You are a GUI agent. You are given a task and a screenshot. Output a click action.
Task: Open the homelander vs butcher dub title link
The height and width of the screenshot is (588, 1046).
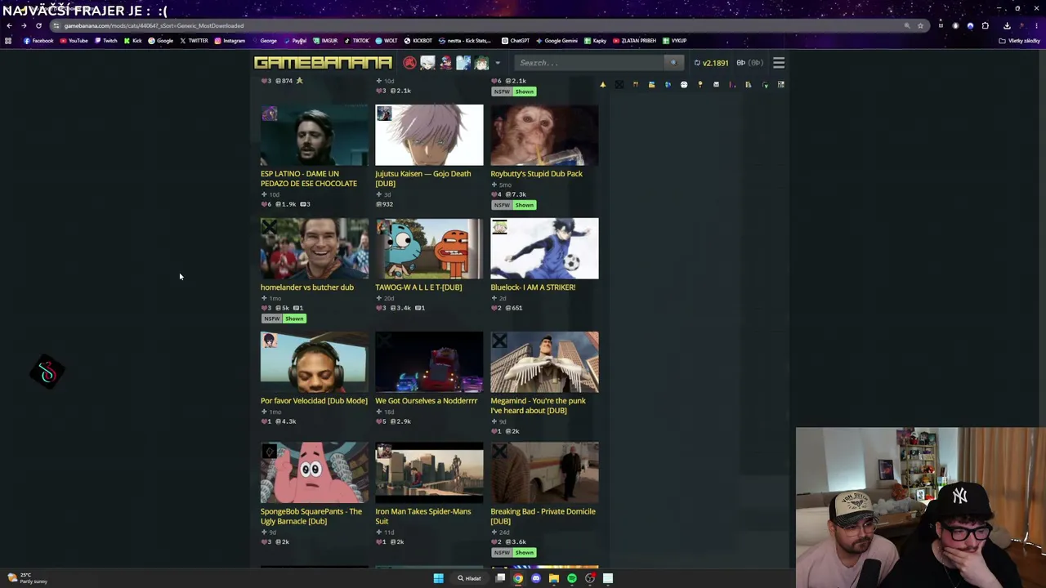point(307,287)
